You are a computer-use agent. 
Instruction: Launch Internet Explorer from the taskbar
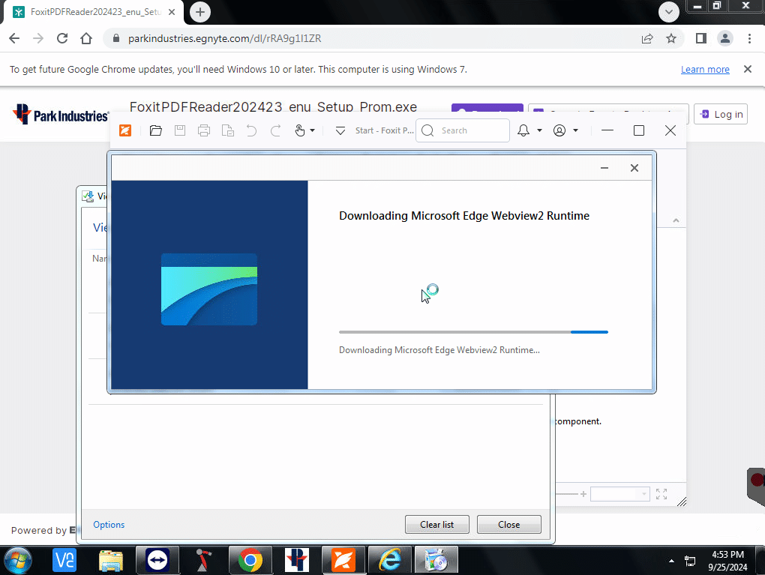(390, 560)
